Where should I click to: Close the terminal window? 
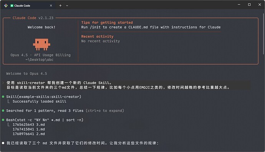pos(260,5)
